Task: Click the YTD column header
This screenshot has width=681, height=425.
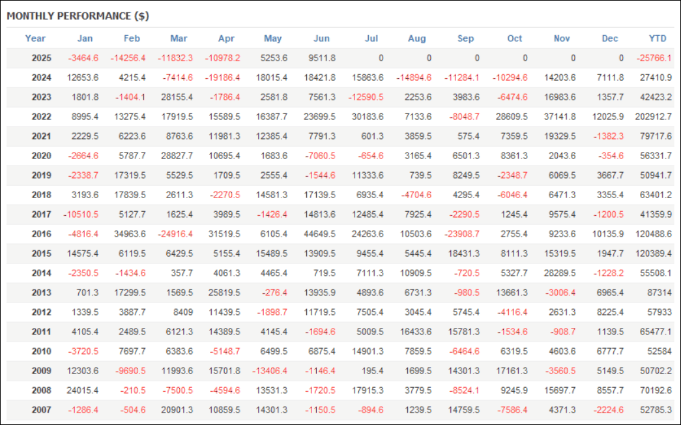Action: [x=658, y=38]
